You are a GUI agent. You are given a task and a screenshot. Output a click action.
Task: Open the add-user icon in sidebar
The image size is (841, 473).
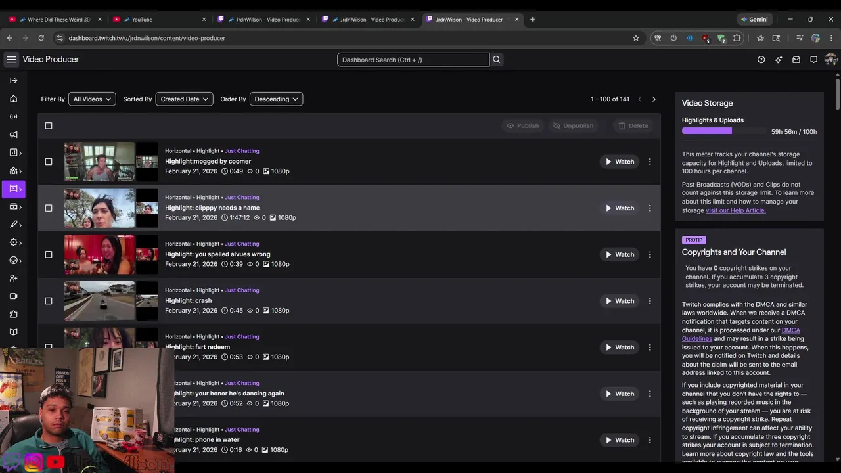click(13, 279)
